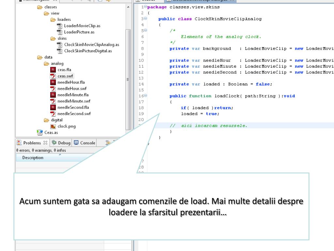
Task: Click the Problems view icon
Action: (x=19, y=142)
